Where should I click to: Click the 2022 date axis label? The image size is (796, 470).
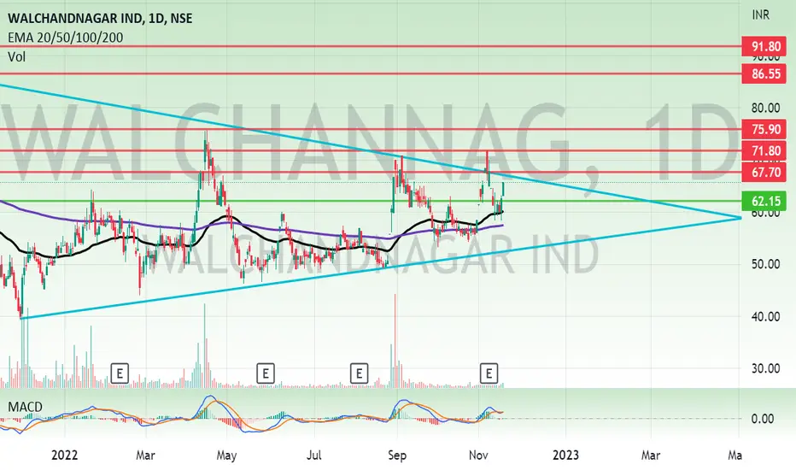tap(64, 455)
